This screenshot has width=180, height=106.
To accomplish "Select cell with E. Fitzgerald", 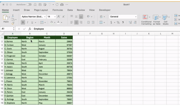I will pyautogui.click(x=13, y=56).
